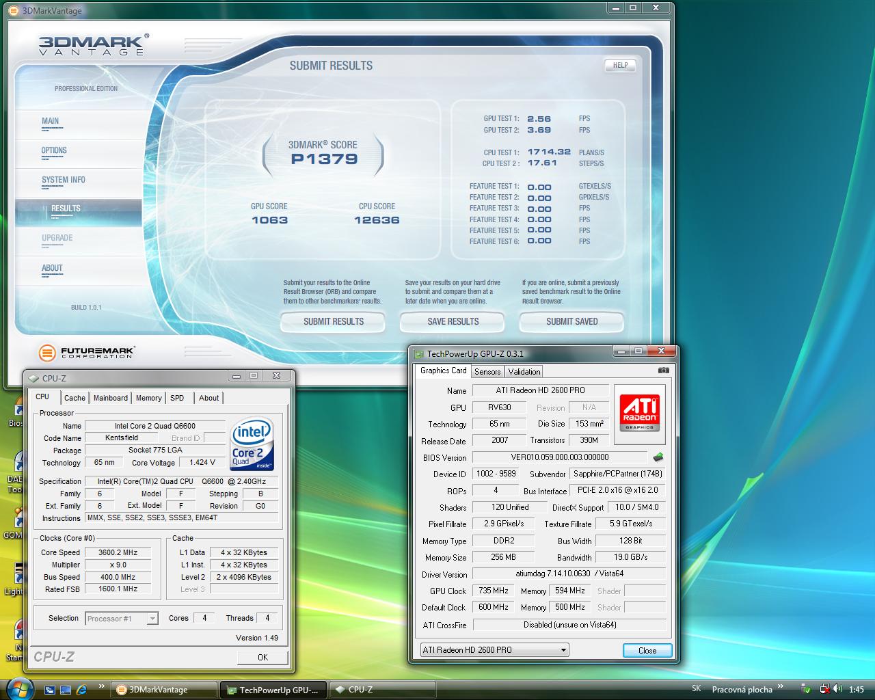Click the Core Speed 3600.2 MHz value
The height and width of the screenshot is (700, 875).
[118, 552]
